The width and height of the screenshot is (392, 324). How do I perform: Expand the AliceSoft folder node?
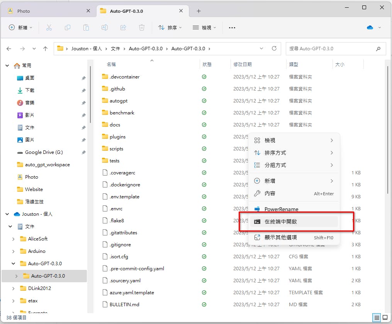[13, 239]
